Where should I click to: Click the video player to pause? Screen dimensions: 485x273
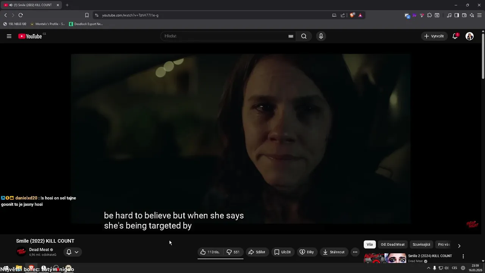[241, 138]
